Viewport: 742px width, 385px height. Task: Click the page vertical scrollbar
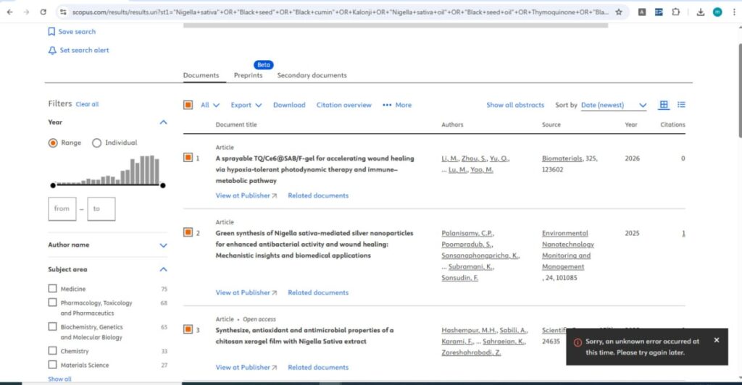740,90
